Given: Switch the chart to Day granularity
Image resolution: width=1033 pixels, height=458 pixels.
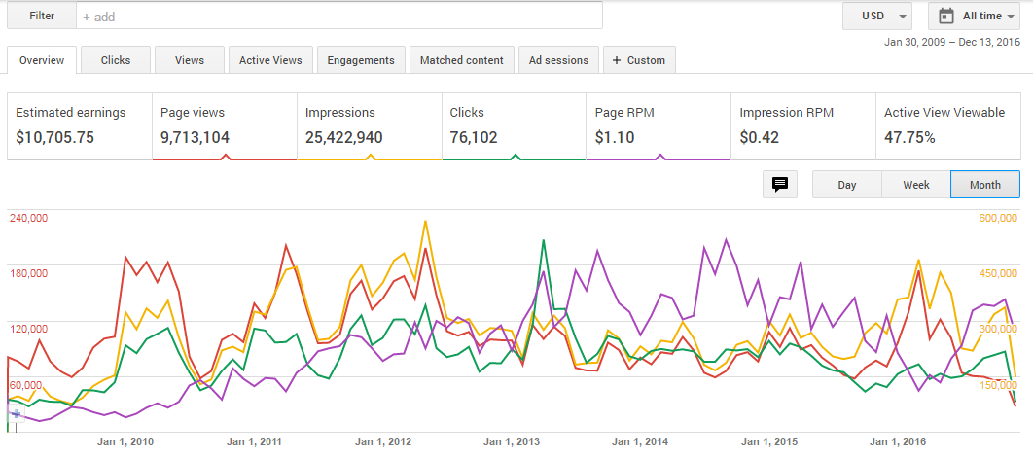Looking at the screenshot, I should point(846,185).
